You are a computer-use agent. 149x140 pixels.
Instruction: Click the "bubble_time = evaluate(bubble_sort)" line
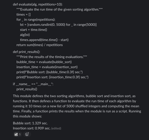(x=44, y=62)
